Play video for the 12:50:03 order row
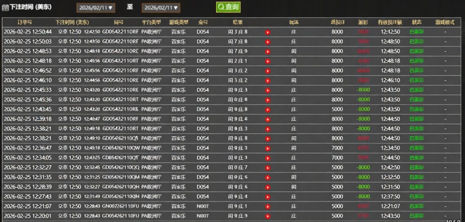The height and width of the screenshot is (222, 465). [x=268, y=42]
